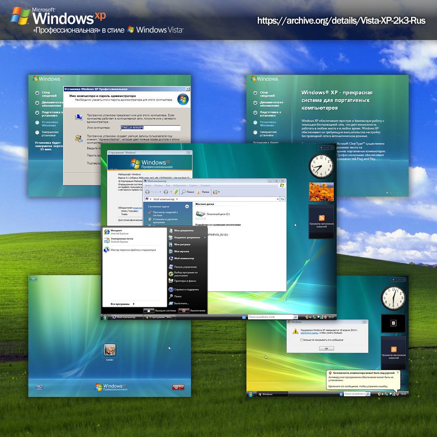Viewport: 437px width, 437px height.
Task: Click the Поиск toolbar button in Мой компьютер
Action: 188,192
